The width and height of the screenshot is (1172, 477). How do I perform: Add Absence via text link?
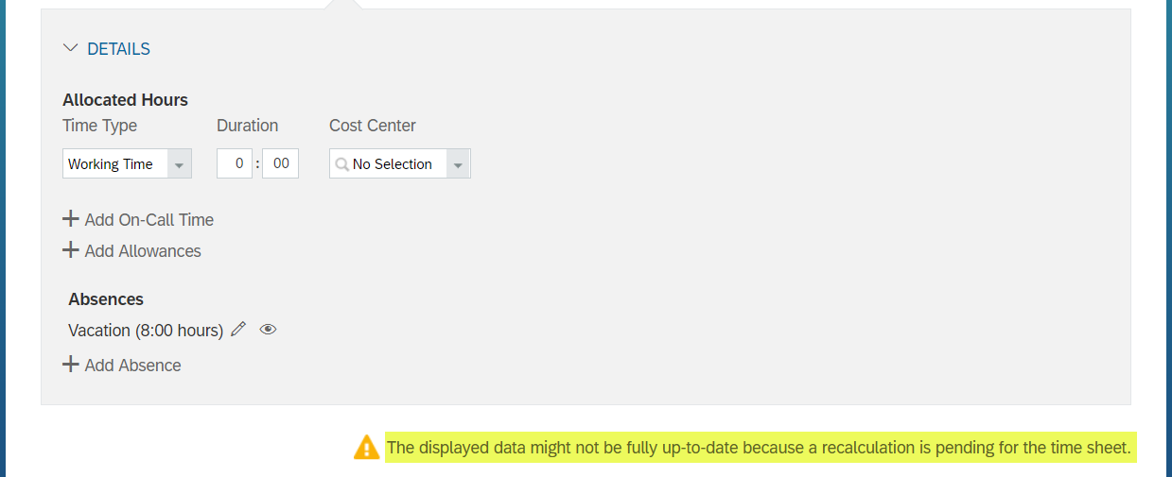pyautogui.click(x=133, y=366)
